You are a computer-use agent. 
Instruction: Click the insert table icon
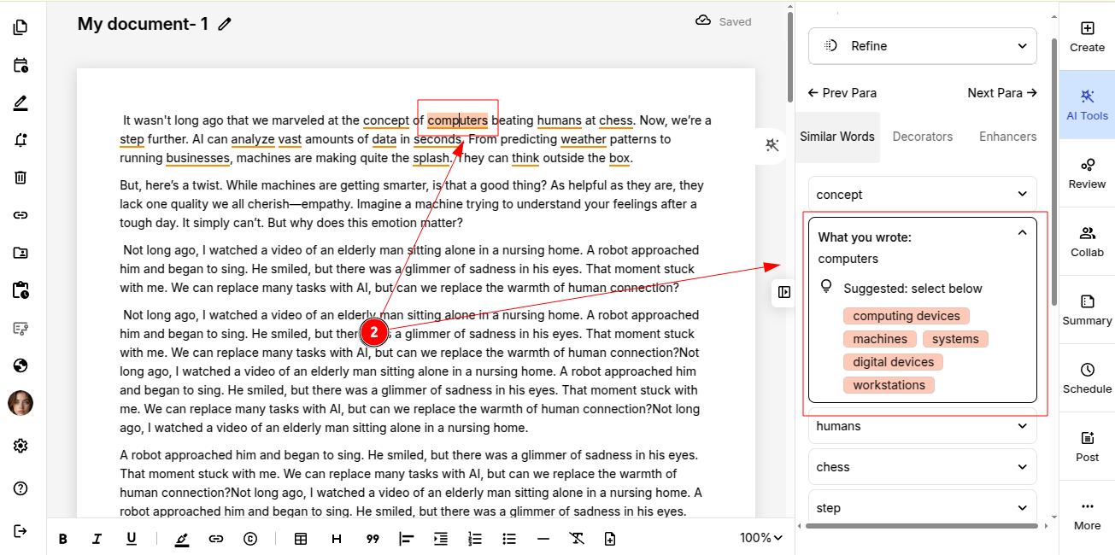point(301,539)
